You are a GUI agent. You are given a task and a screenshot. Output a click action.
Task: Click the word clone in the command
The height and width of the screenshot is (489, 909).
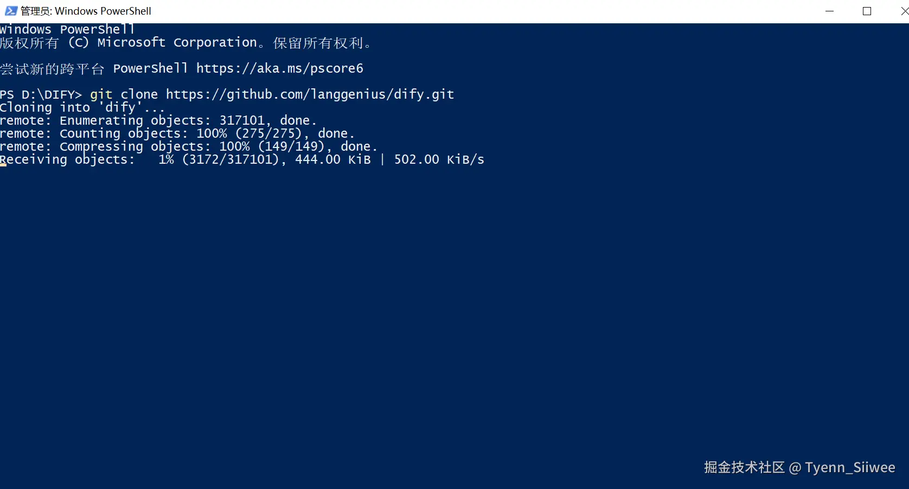139,94
